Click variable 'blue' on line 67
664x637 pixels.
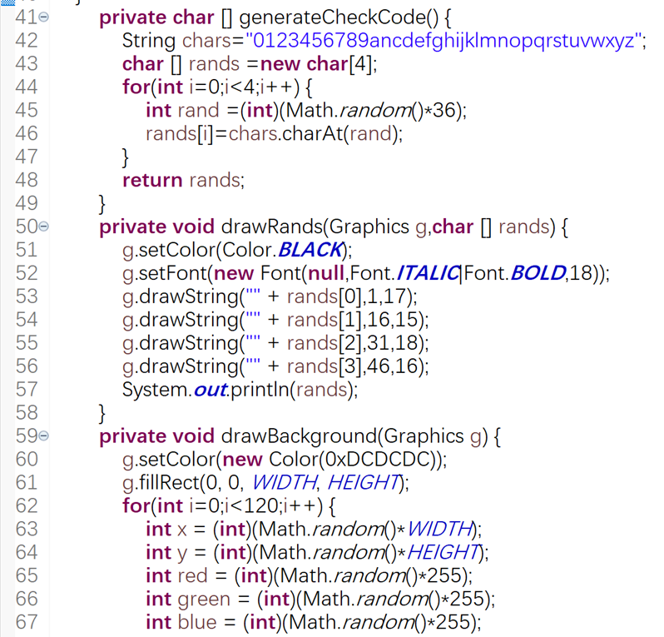coord(197,622)
